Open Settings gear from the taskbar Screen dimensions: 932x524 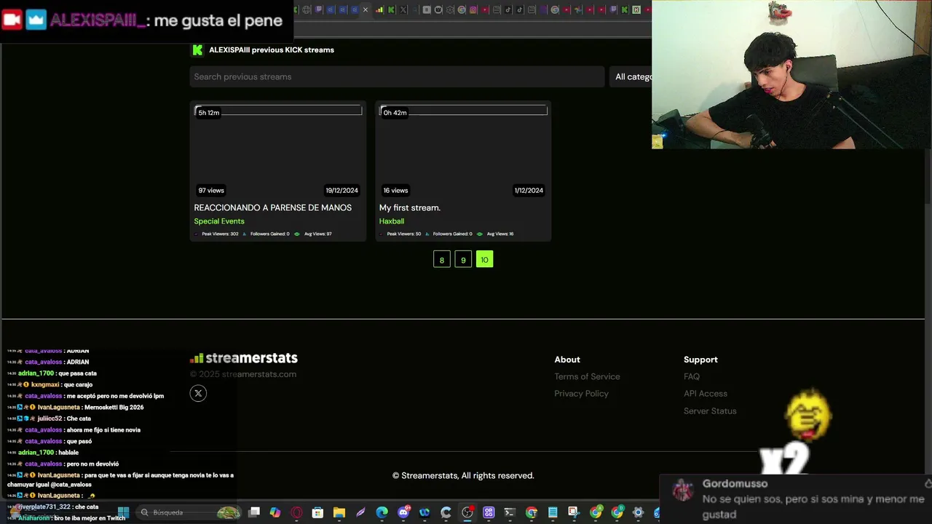[638, 512]
